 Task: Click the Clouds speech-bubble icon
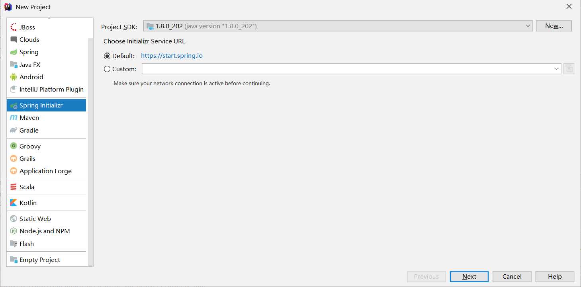click(x=14, y=39)
